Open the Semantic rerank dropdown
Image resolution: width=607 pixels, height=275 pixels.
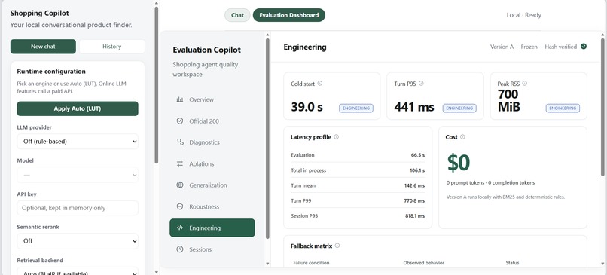click(x=78, y=241)
